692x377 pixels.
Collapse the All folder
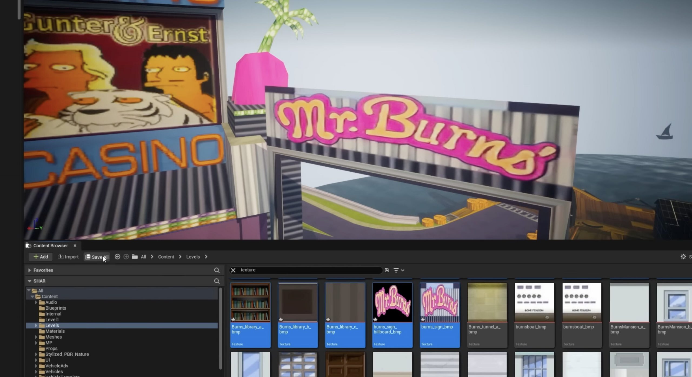pyautogui.click(x=29, y=290)
